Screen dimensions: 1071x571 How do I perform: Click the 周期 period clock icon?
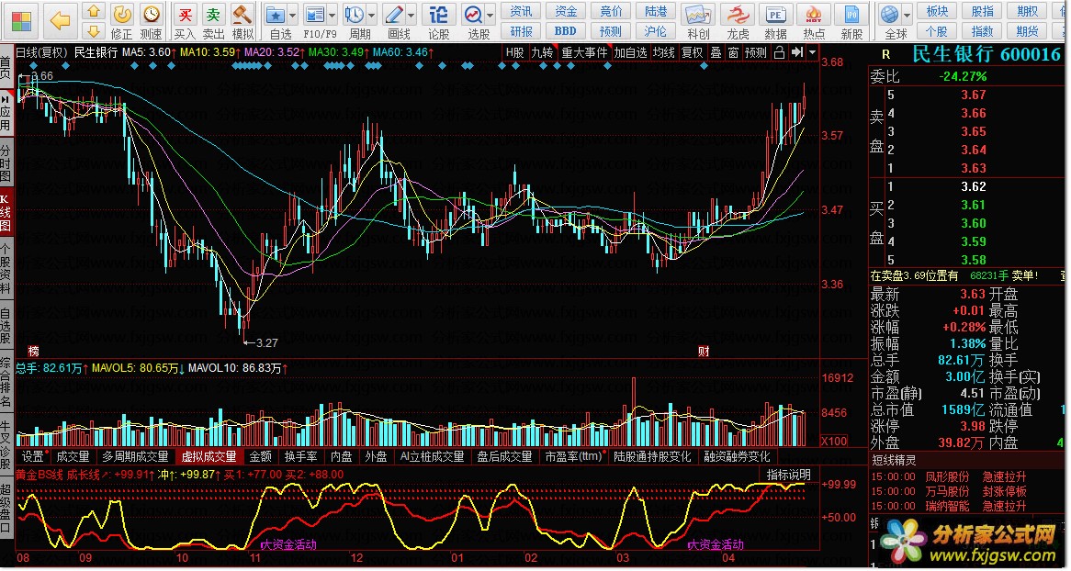(355, 15)
